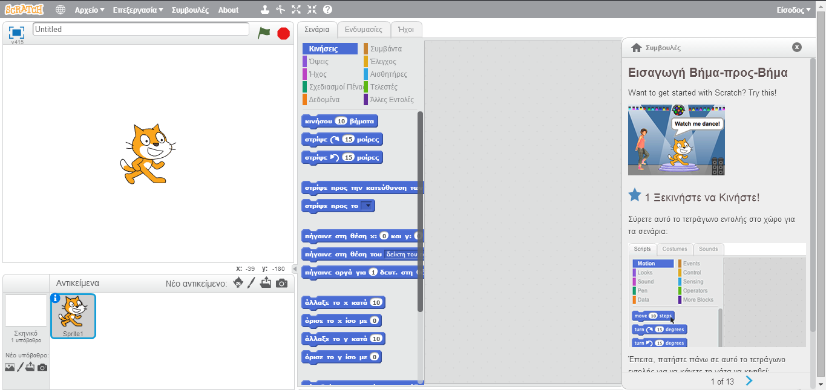Choose new backdrop from library
Viewport: 826px width, 390px height.
tap(10, 367)
